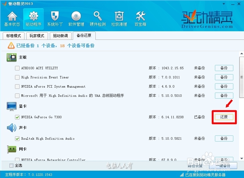244x178 pixels.
Task: Check Microsoft UAA 总线驱动程序 checkbox
Action: pos(17,96)
